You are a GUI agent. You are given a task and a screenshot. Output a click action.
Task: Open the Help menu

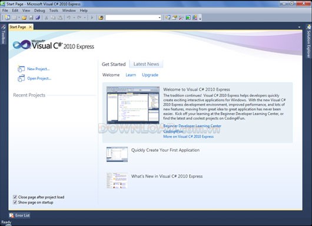pyautogui.click(x=84, y=11)
